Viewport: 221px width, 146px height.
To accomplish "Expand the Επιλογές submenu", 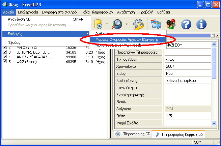I will point(46,34).
